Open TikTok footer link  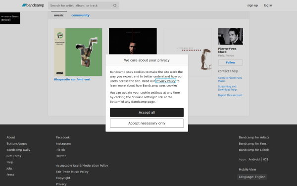[x=60, y=150]
